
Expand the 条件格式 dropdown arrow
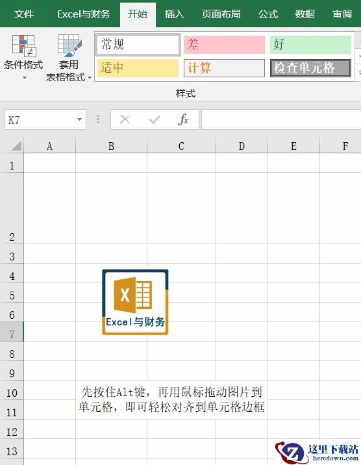pos(25,78)
